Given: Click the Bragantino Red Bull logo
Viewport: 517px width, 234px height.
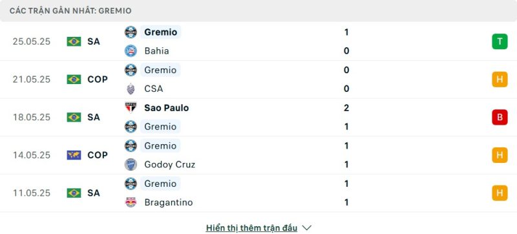Looking at the screenshot, I should click(131, 202).
